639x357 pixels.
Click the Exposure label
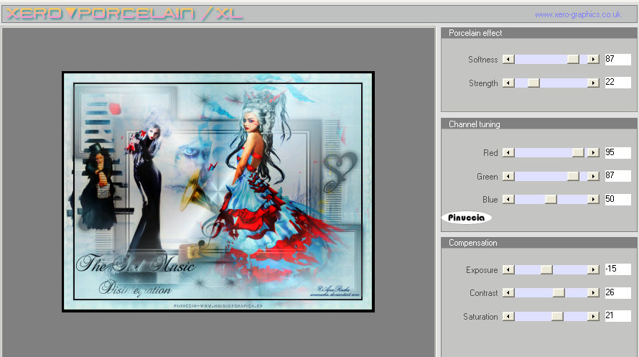click(x=482, y=270)
